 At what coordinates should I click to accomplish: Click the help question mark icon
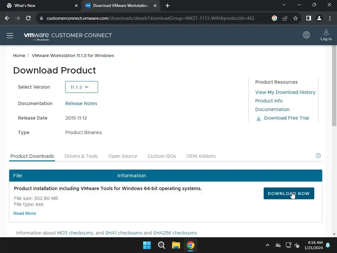coord(318,155)
